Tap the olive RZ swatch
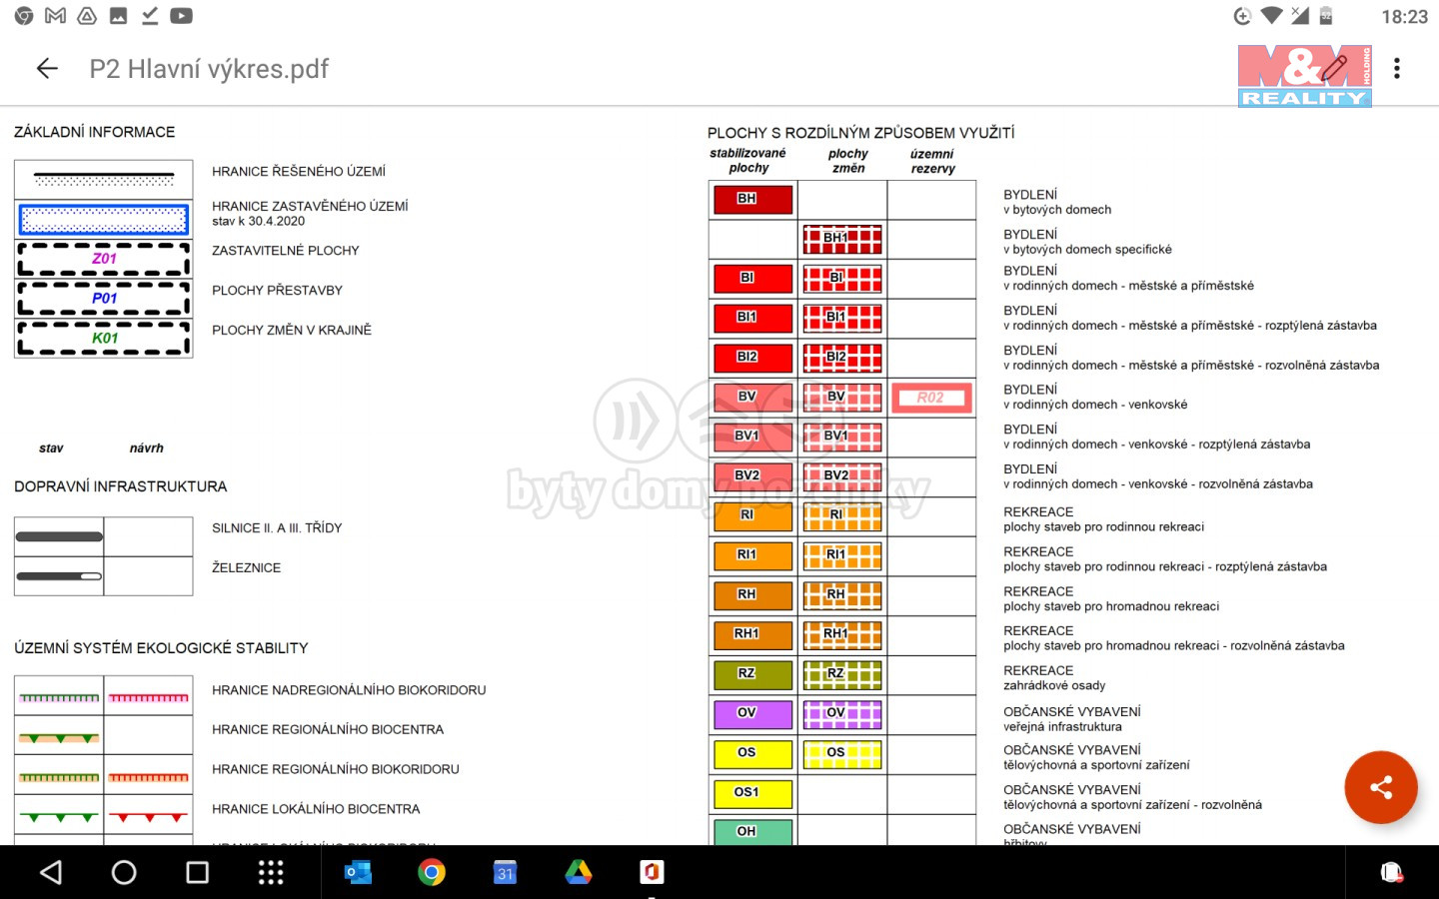The height and width of the screenshot is (899, 1439). point(752,674)
